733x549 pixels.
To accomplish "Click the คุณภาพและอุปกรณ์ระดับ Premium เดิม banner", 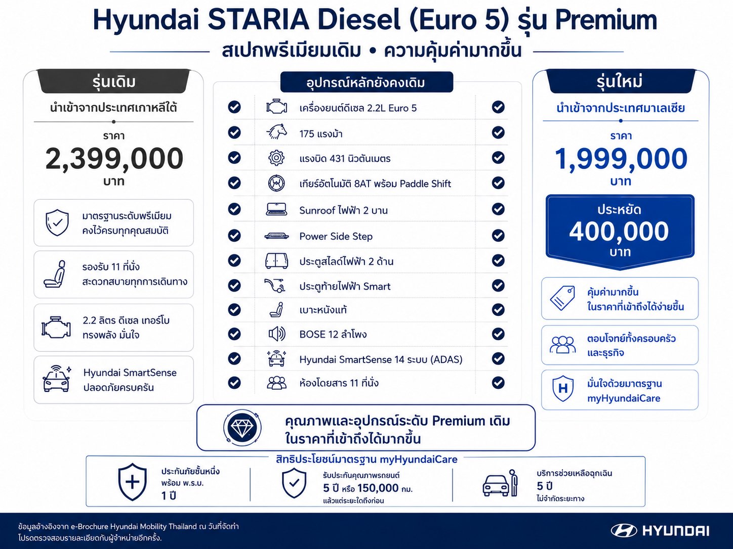I will coord(366,428).
